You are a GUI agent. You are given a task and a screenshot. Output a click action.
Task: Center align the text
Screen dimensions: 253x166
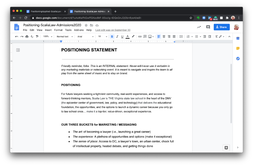164,36
